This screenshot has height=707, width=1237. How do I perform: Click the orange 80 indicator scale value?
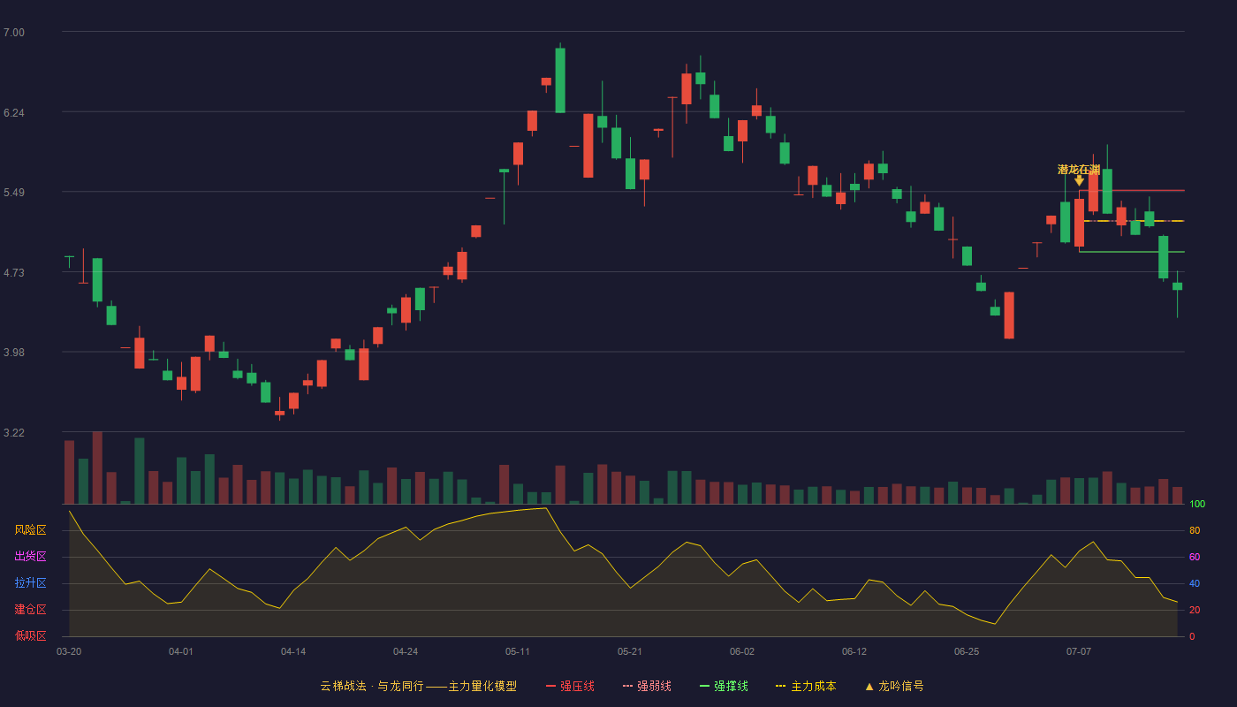point(1195,530)
